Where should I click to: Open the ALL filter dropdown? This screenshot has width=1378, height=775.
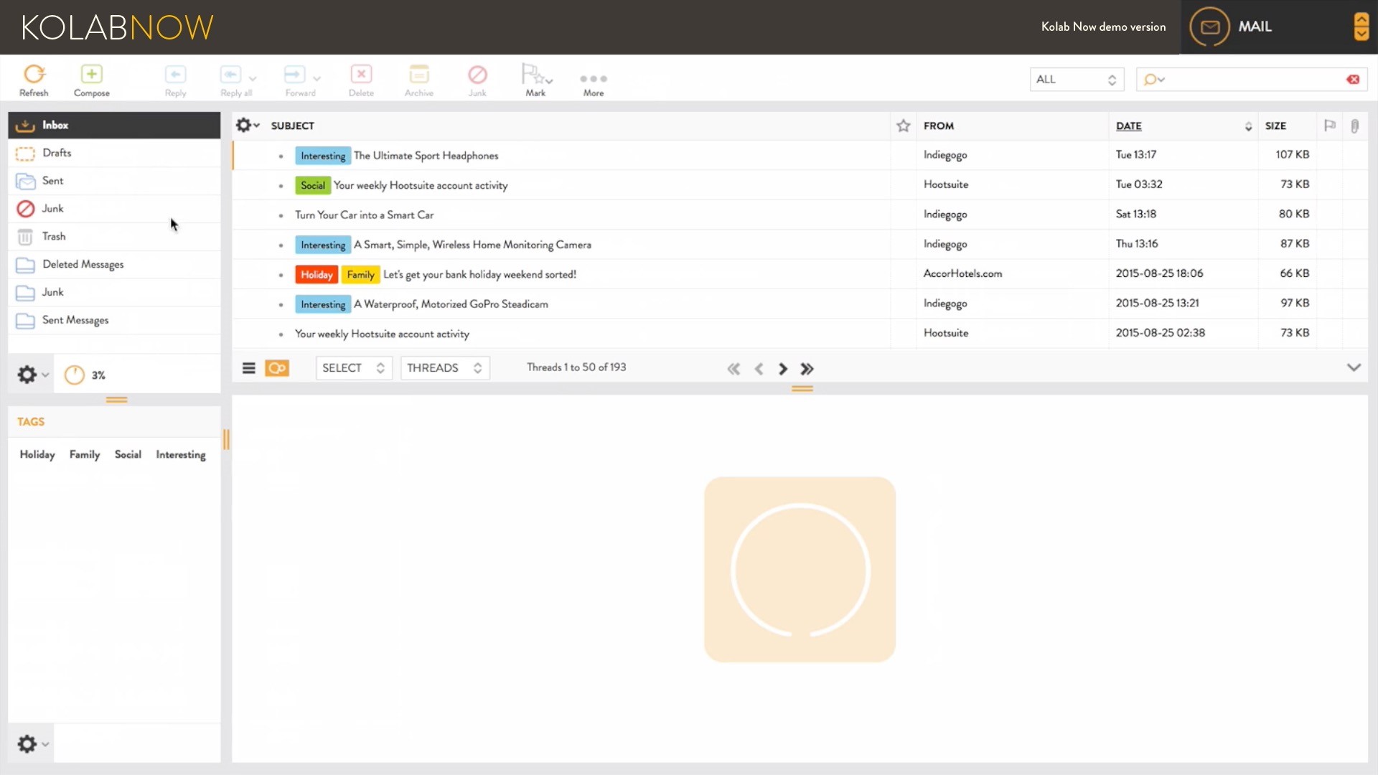[1076, 80]
